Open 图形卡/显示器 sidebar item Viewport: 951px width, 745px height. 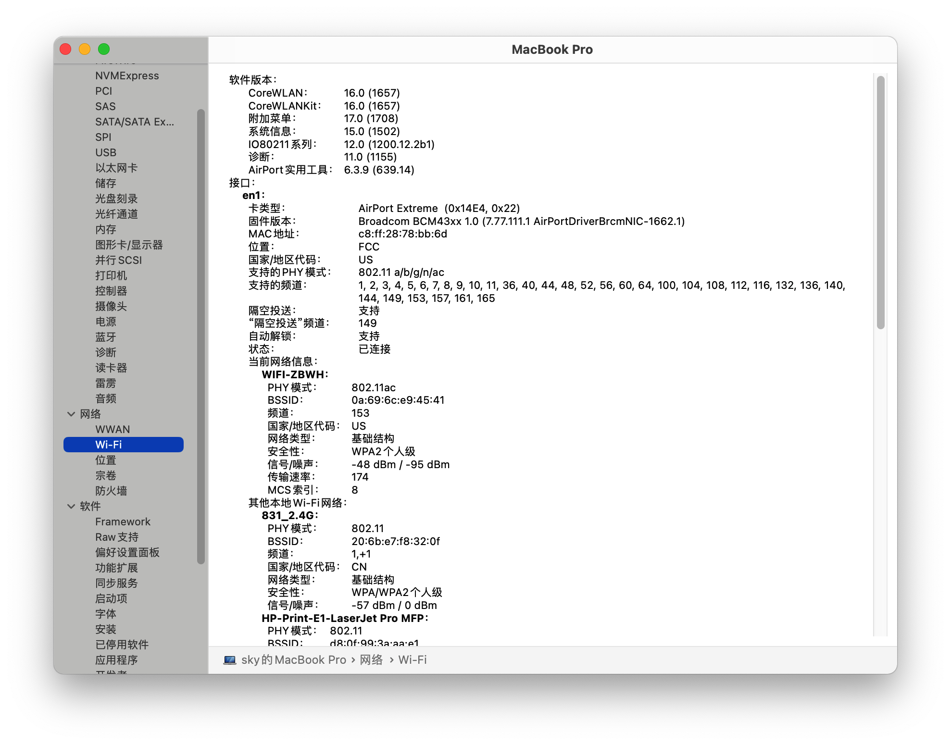click(129, 245)
